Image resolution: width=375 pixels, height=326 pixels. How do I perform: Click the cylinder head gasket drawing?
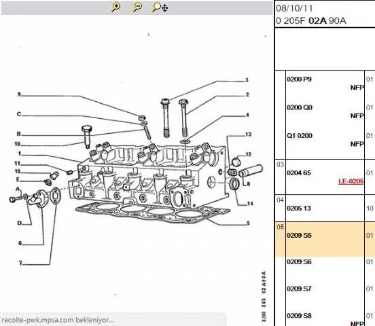pos(153,212)
